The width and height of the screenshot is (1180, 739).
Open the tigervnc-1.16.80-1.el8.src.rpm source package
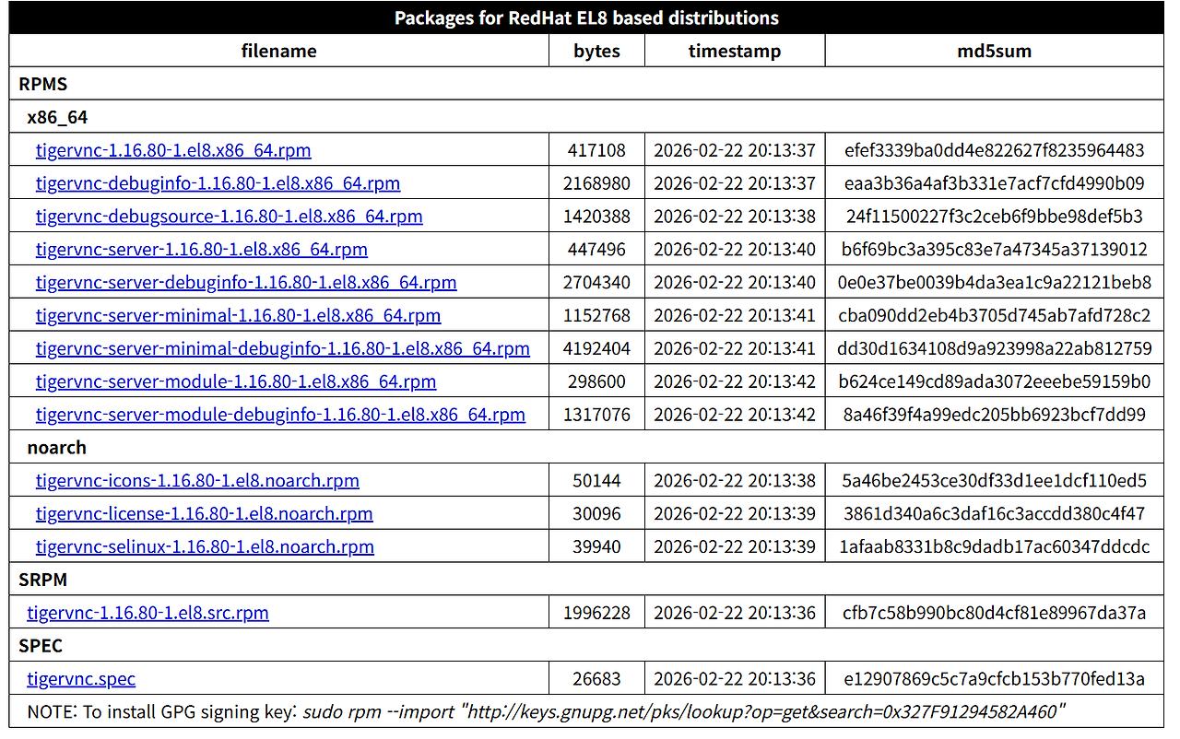click(148, 613)
